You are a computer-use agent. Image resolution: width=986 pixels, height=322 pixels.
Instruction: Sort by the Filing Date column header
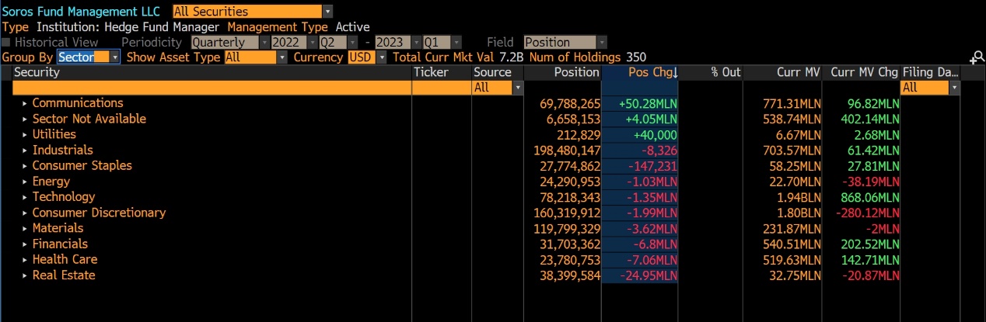930,72
